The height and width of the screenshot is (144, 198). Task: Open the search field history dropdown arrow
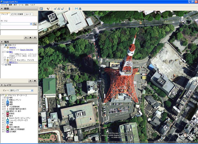[31, 24]
